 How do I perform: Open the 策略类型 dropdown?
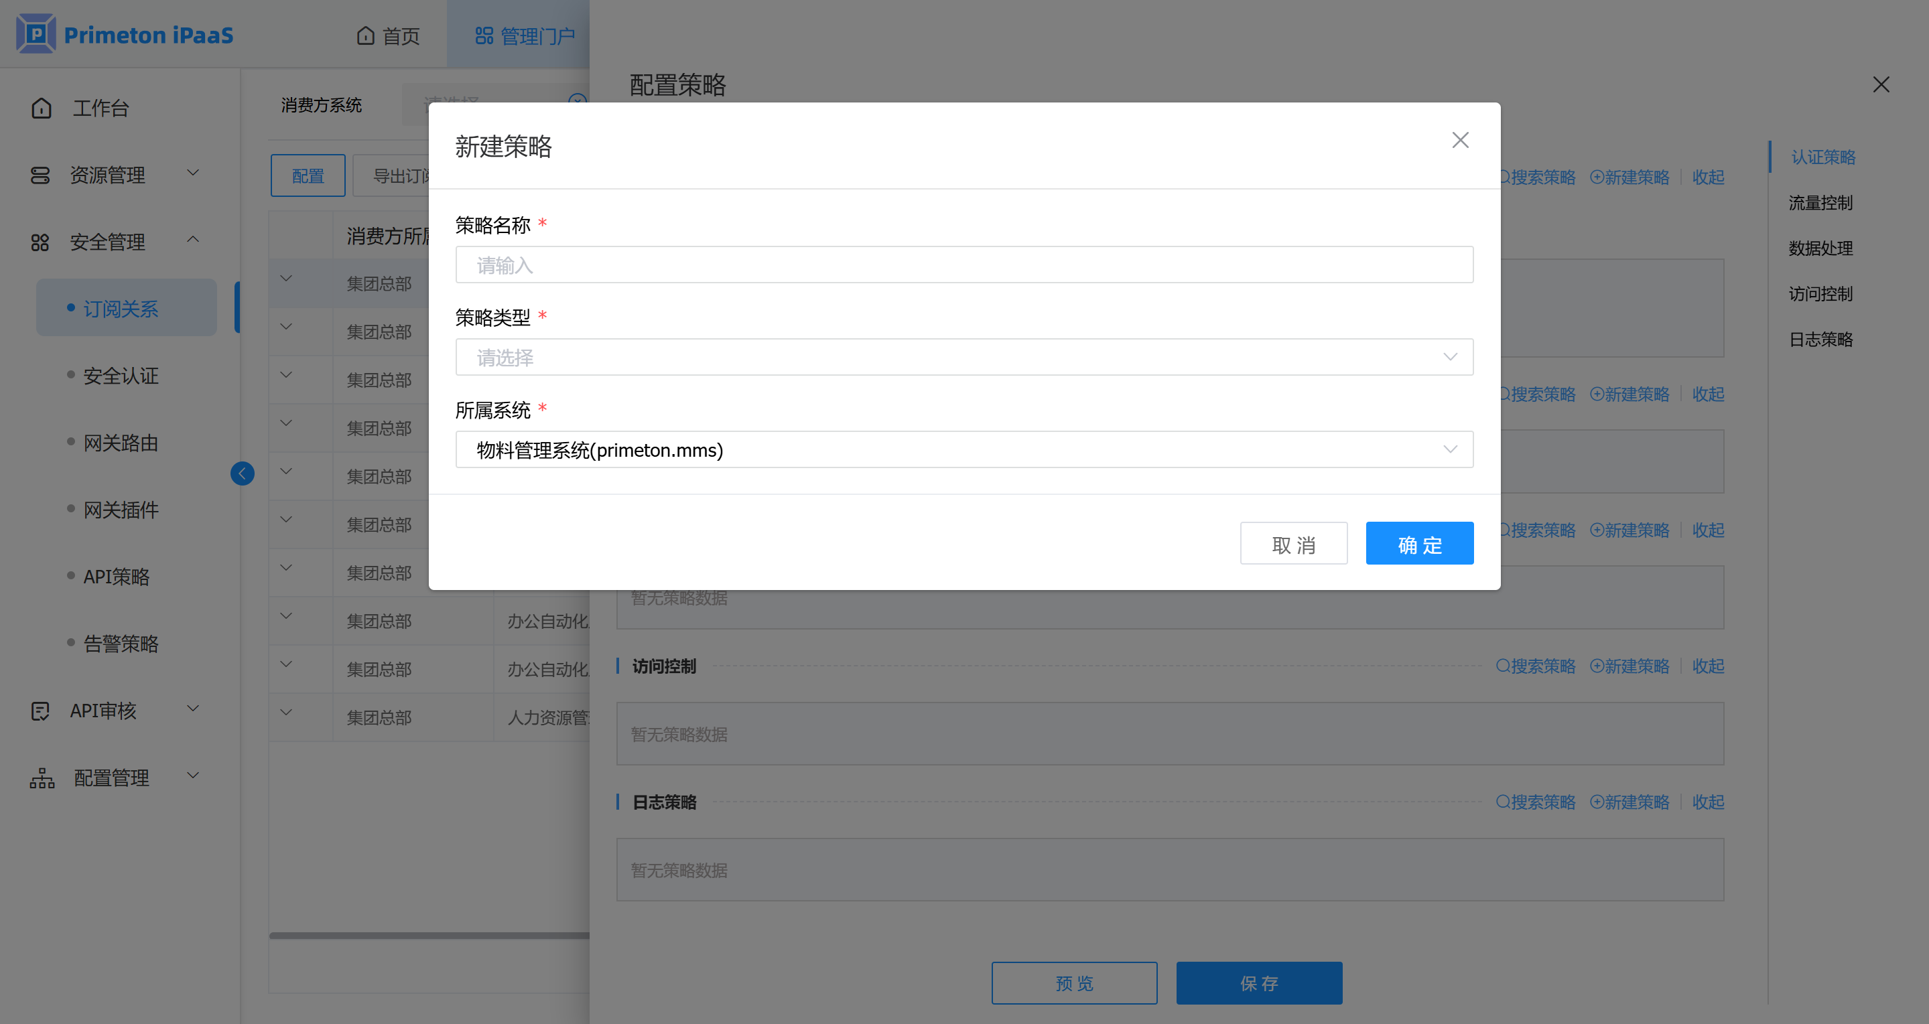pos(963,357)
